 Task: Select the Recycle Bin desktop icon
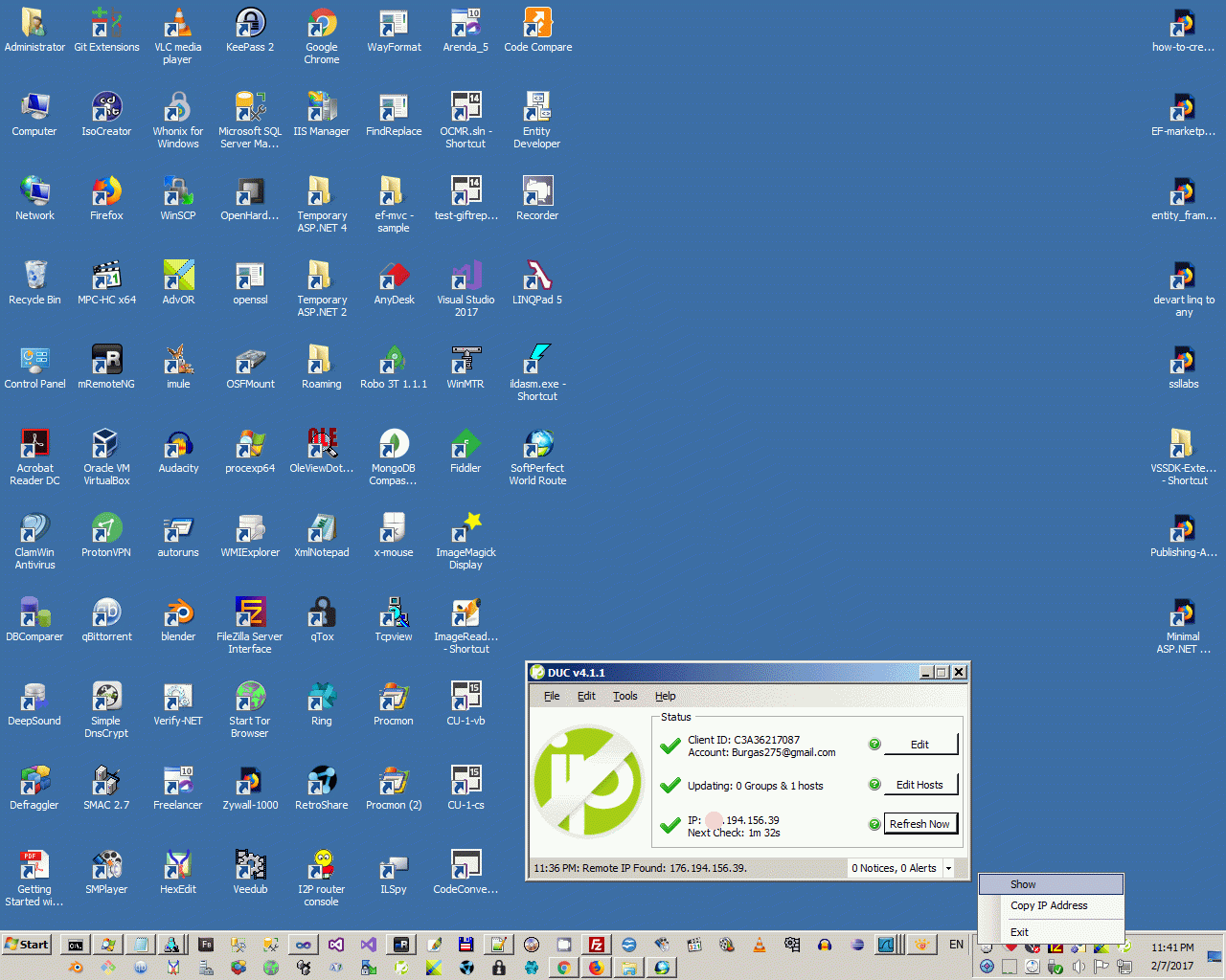[34, 283]
